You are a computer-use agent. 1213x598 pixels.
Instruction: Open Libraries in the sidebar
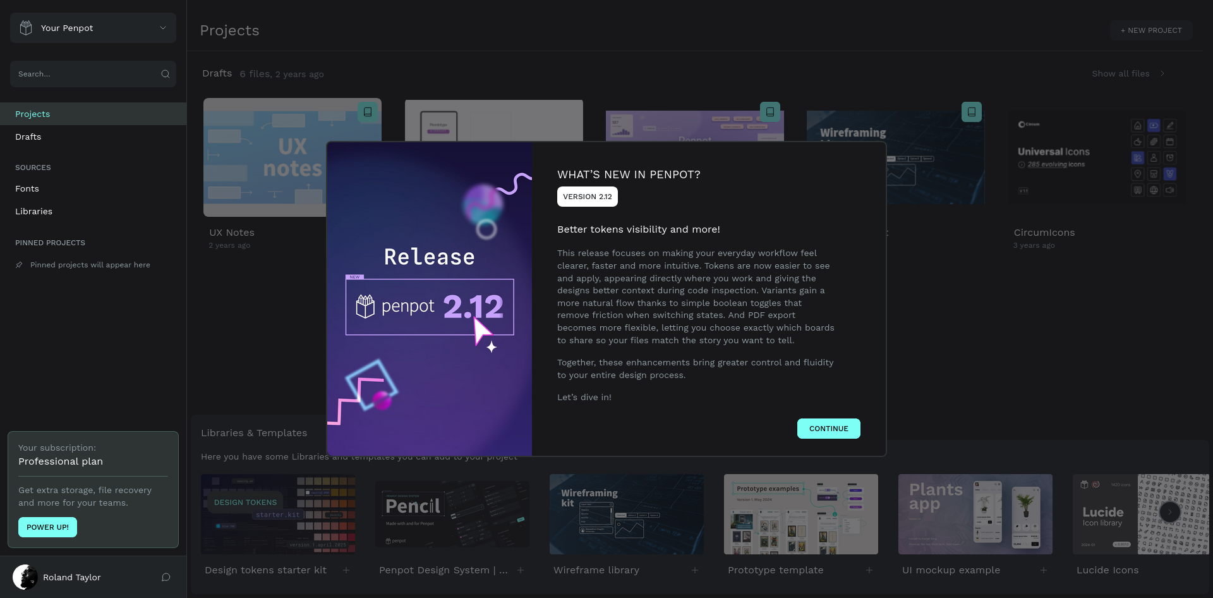click(x=34, y=211)
